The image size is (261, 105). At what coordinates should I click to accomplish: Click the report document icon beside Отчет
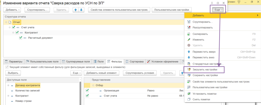pyautogui.click(x=10, y=22)
